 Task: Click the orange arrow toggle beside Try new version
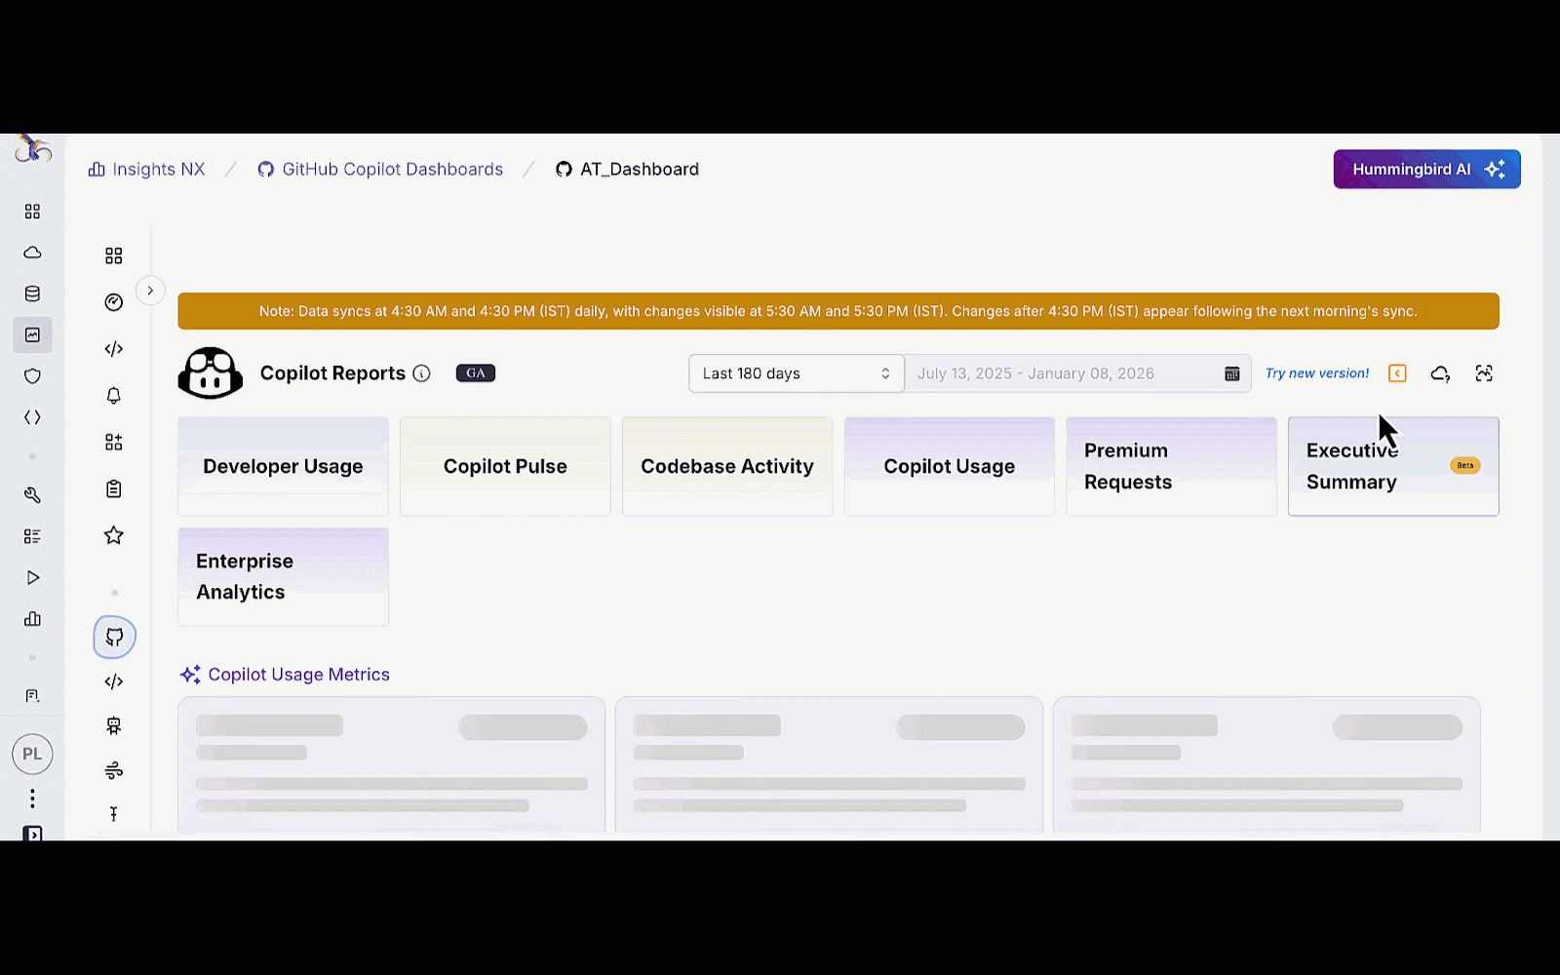click(1397, 373)
